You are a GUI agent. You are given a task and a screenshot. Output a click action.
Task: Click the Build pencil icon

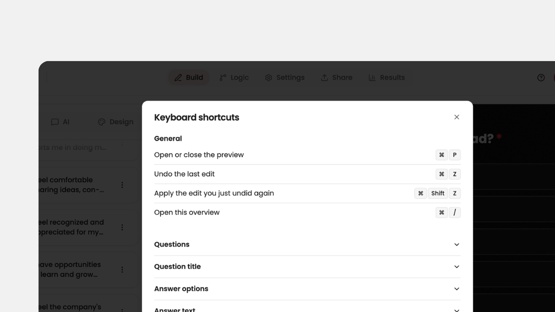(178, 78)
